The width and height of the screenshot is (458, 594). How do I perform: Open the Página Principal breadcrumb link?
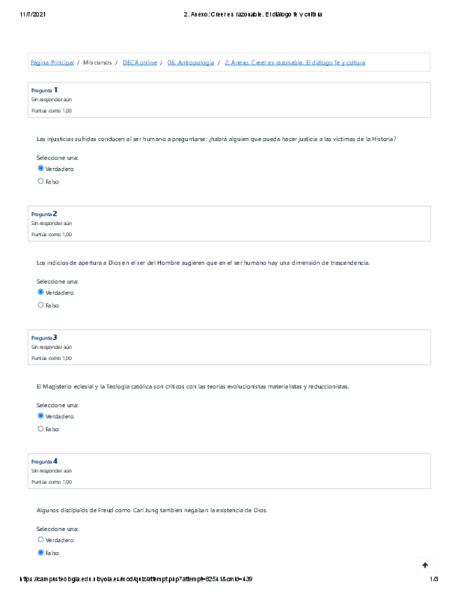pyautogui.click(x=52, y=62)
